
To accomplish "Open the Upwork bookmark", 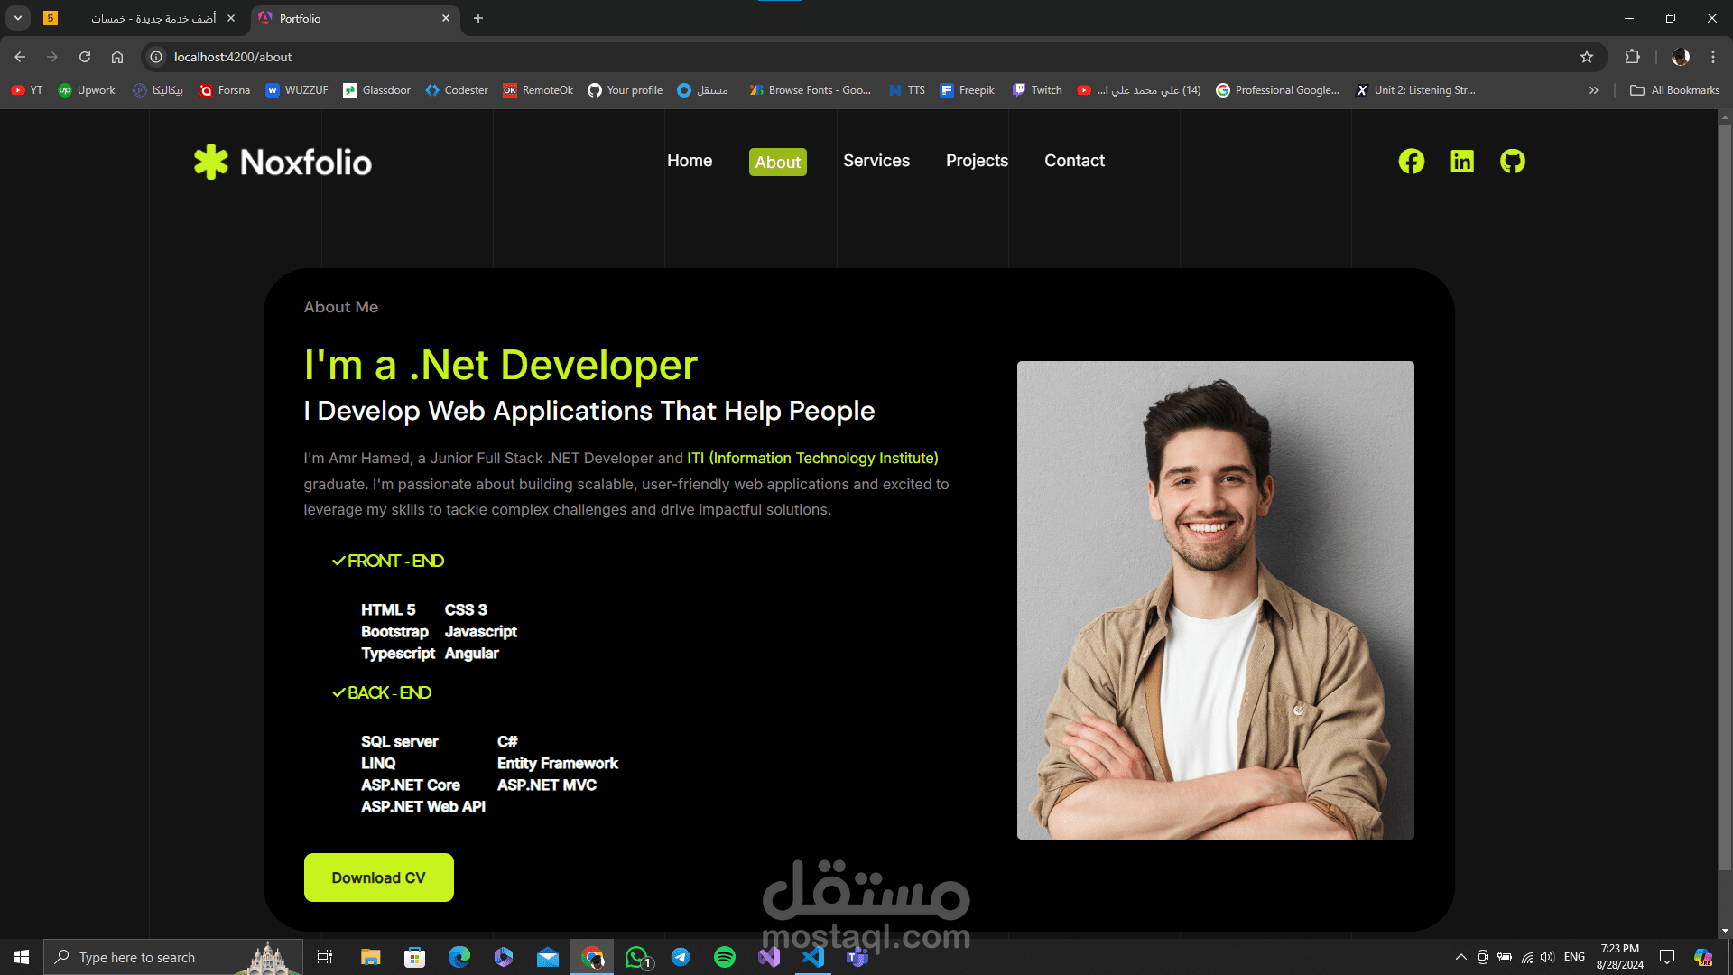I will pos(87,89).
